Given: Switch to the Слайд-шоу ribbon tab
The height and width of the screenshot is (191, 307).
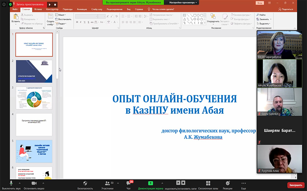Looking at the screenshot, I should pos(97,9).
